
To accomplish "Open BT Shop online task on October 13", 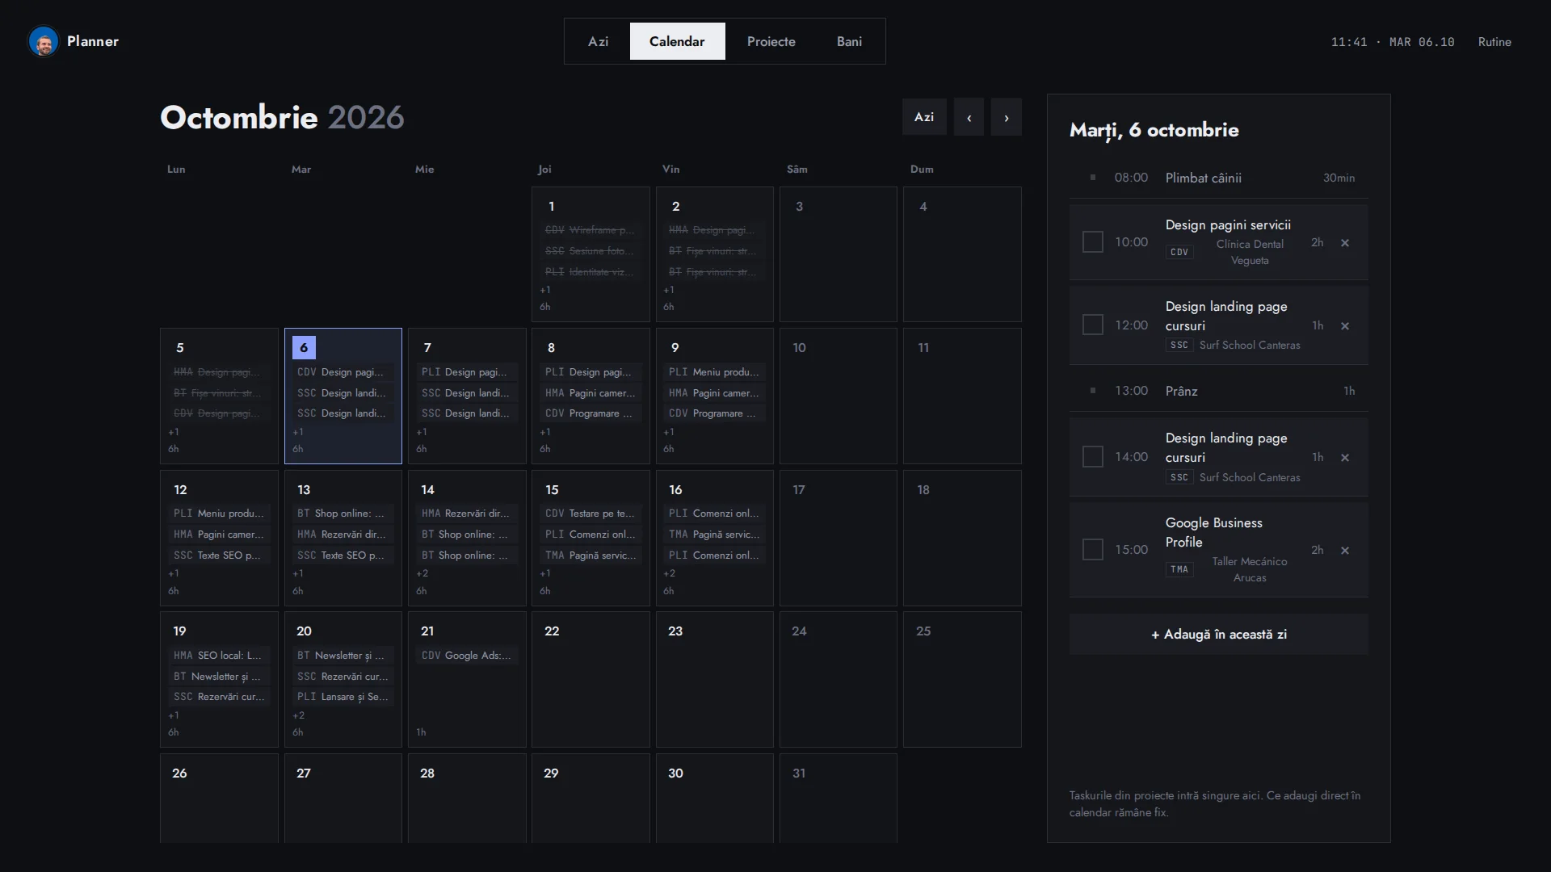I will click(343, 514).
